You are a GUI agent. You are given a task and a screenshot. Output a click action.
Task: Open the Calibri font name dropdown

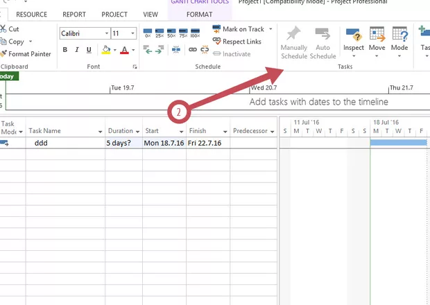[106, 33]
